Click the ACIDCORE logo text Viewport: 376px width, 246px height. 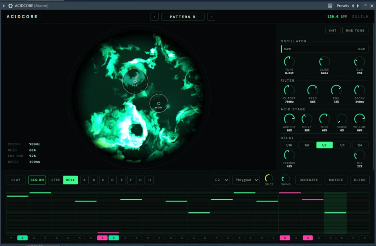click(22, 16)
